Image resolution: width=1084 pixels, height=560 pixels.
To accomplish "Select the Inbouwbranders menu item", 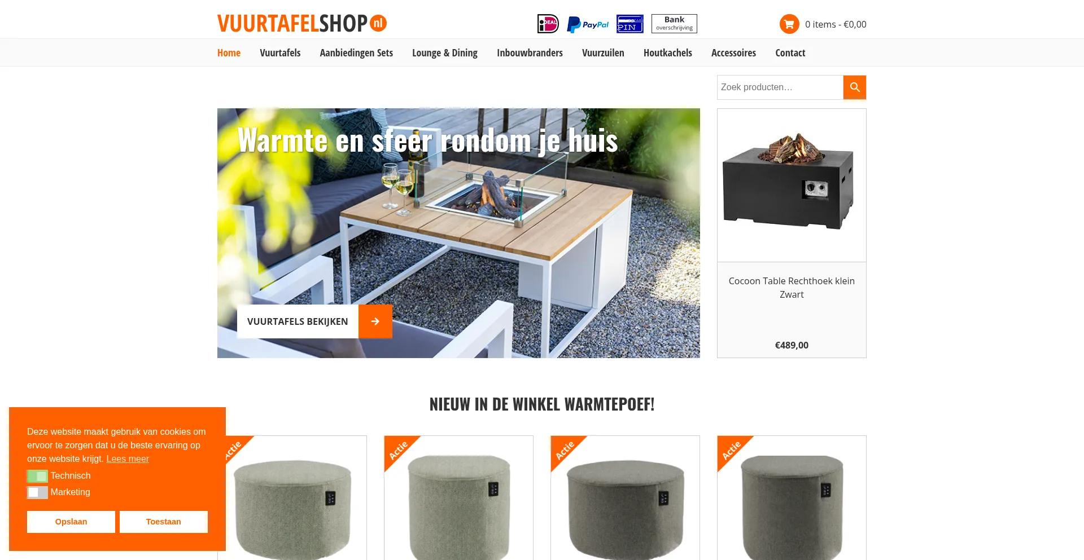I will point(530,52).
